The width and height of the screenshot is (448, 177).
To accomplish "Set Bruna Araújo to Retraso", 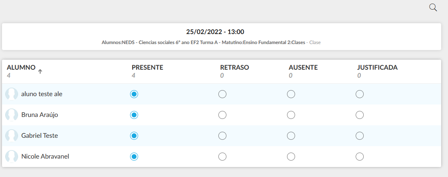I will (222, 115).
